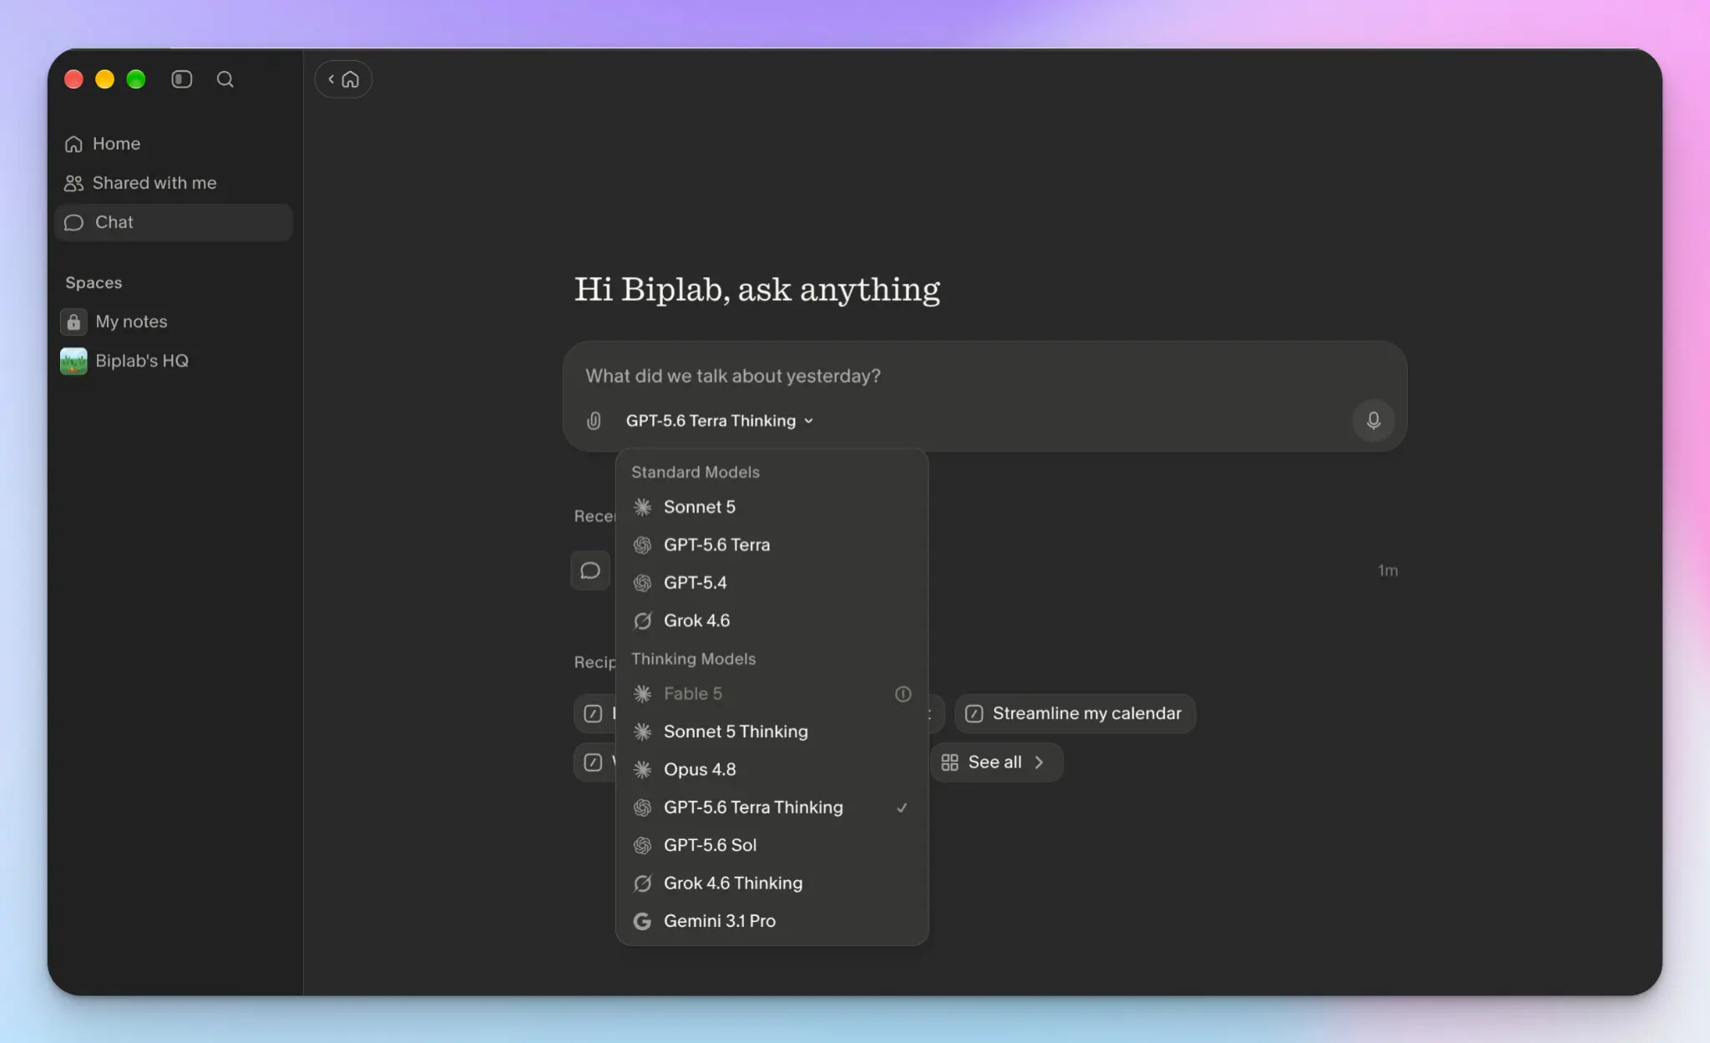Screen dimensions: 1710x1043
Task: Pick GPT-5.4 in the model list
Action: click(772, 583)
